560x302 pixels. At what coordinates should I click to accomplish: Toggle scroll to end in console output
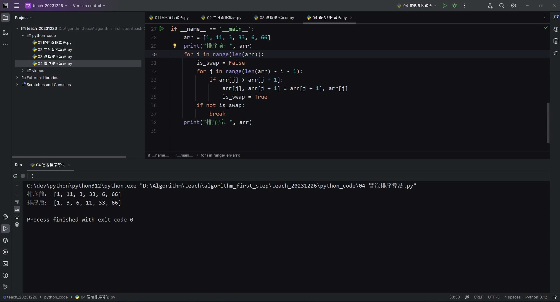click(17, 209)
